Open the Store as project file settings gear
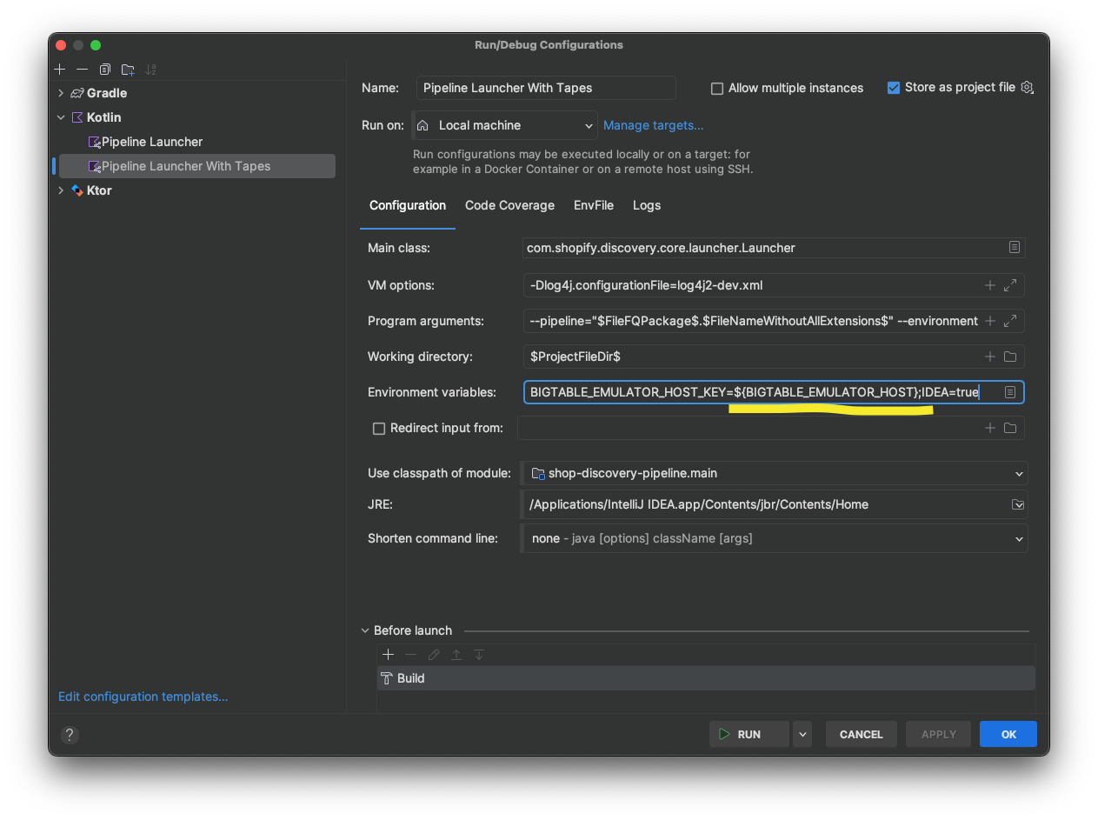This screenshot has height=820, width=1098. (x=1027, y=88)
